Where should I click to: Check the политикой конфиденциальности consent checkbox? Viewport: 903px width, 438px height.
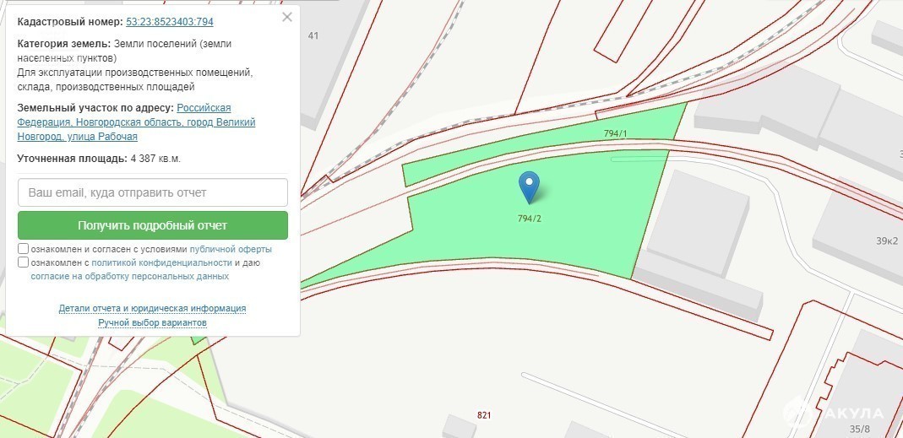click(23, 262)
